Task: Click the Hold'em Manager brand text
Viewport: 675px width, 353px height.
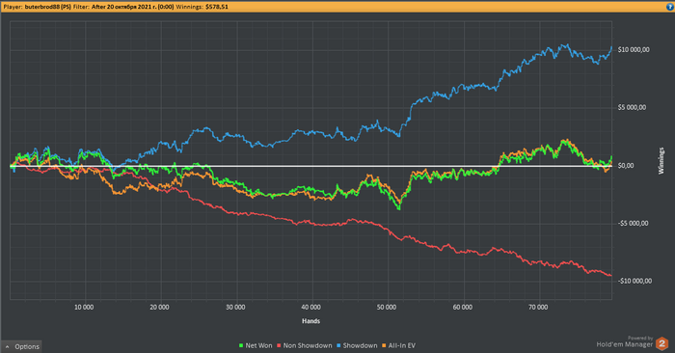Action: (x=625, y=344)
